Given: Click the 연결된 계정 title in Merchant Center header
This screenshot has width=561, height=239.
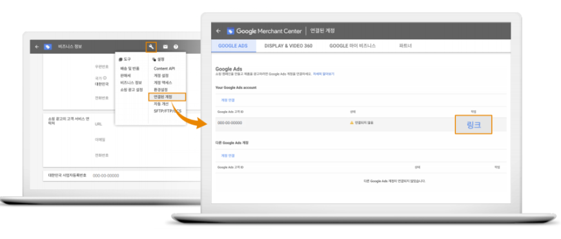Looking at the screenshot, I should click(x=322, y=31).
